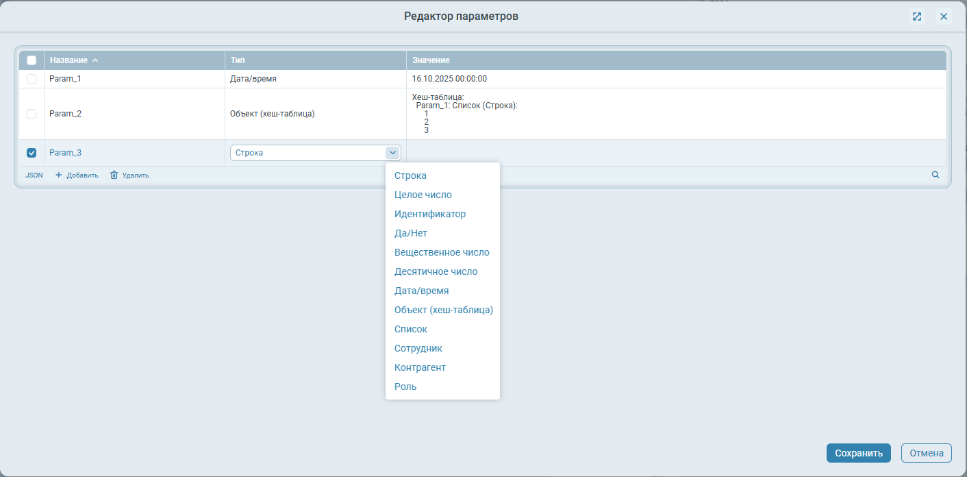Image resolution: width=967 pixels, height=477 pixels.
Task: Close the parameter editor dialog
Action: click(x=944, y=16)
